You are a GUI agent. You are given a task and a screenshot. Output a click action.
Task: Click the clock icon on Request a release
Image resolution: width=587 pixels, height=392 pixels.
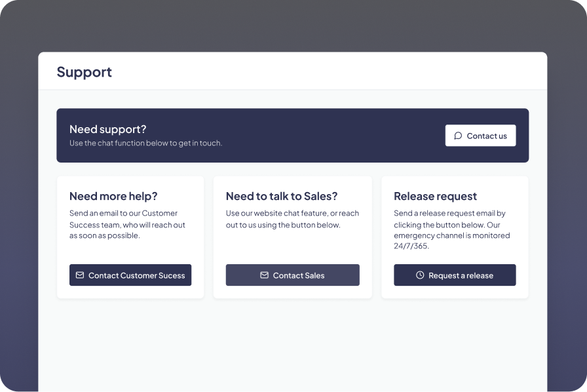420,275
